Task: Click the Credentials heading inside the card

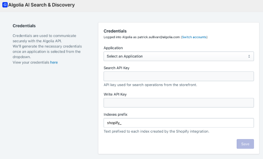Action: [x=115, y=31]
